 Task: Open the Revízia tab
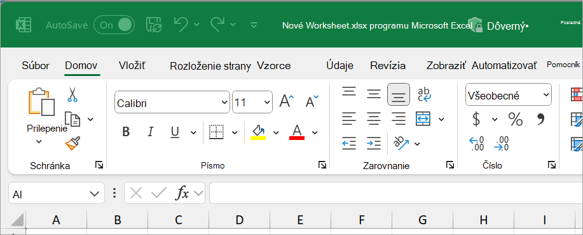(x=388, y=66)
